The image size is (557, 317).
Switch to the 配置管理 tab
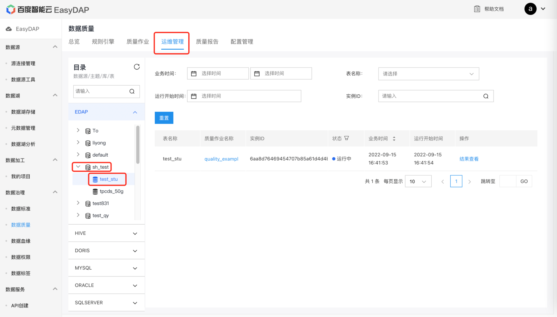pos(242,42)
